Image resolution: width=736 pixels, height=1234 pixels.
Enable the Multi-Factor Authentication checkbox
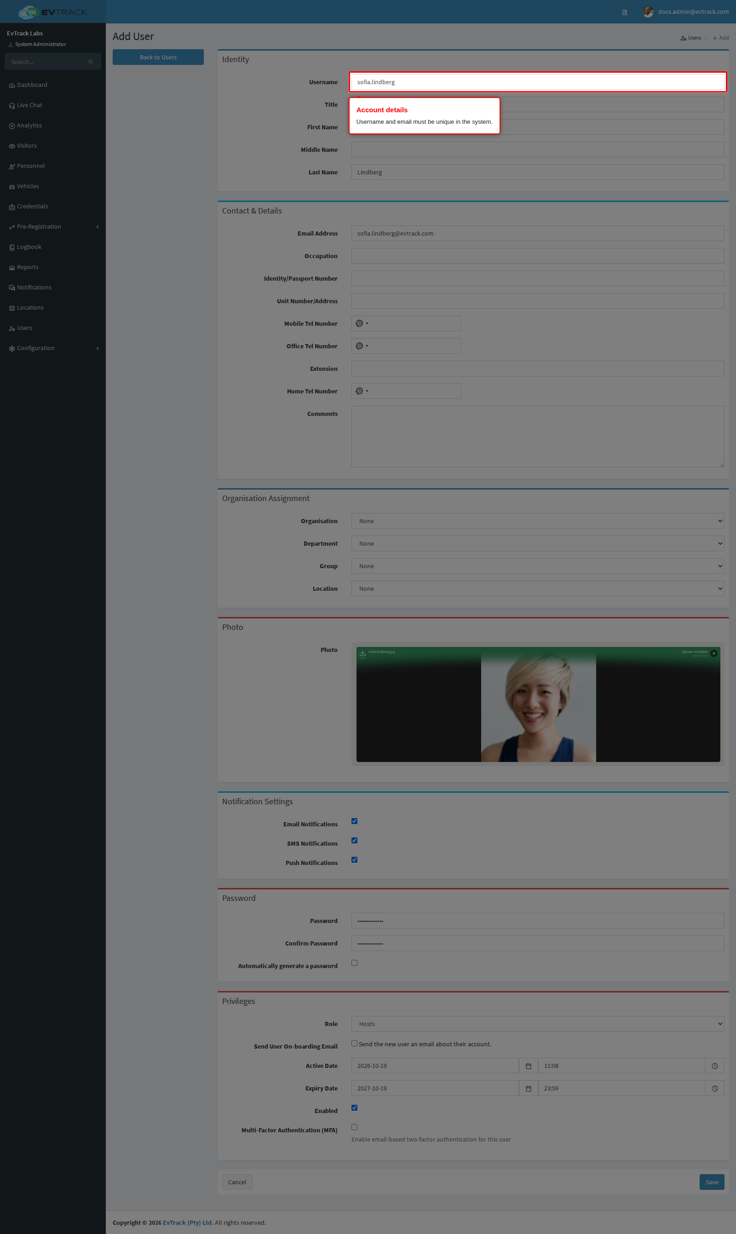(x=355, y=1127)
